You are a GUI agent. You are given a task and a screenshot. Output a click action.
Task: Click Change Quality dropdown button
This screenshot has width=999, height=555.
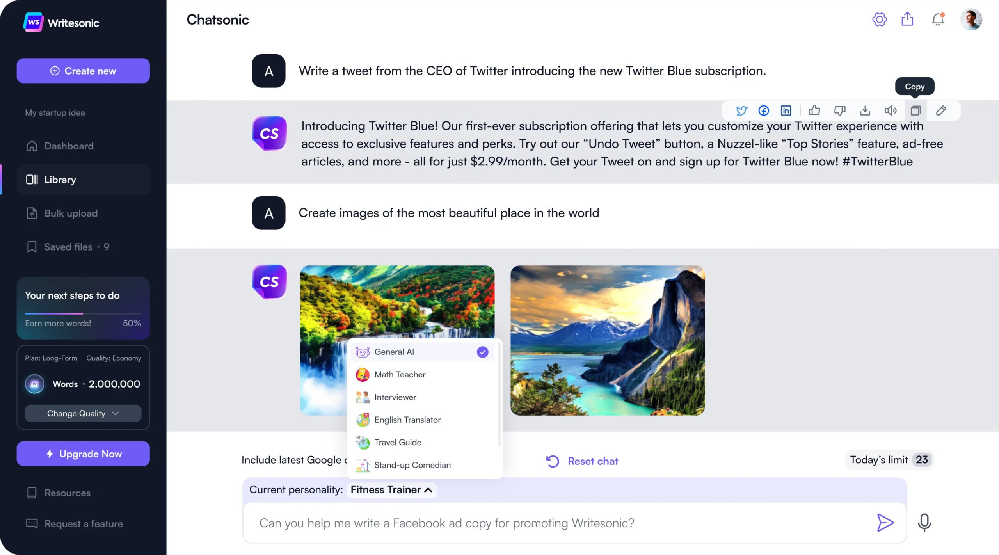pos(83,413)
